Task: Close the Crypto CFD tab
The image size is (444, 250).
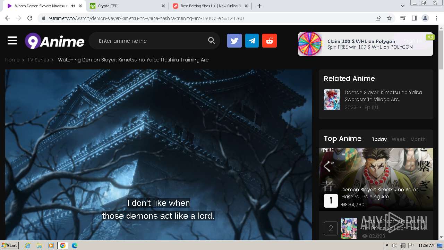Action: point(164,6)
